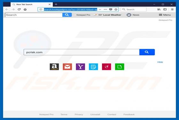Open the Feedback footer link

(129, 115)
